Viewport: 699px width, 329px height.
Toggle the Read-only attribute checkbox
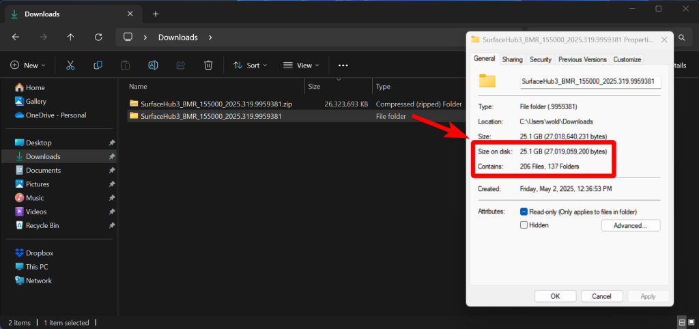coord(524,212)
